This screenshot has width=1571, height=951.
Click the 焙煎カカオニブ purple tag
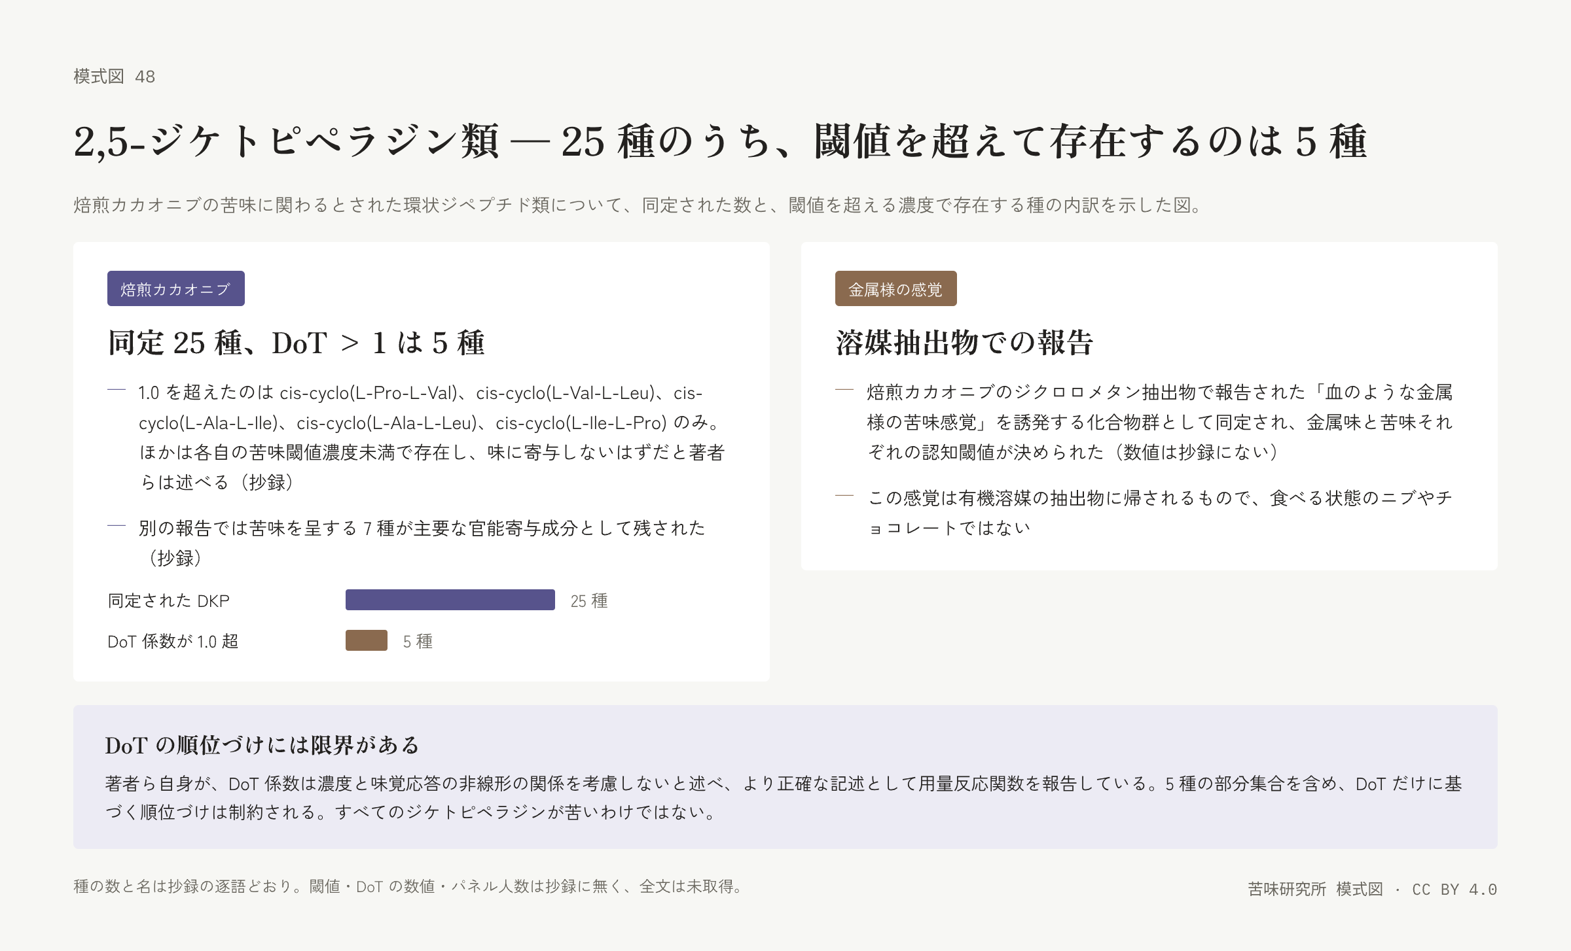tap(176, 288)
